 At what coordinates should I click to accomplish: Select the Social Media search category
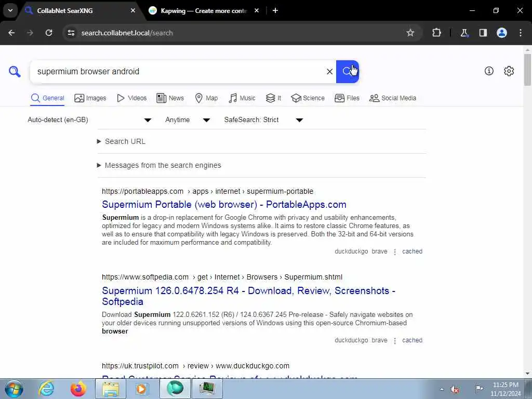393,98
